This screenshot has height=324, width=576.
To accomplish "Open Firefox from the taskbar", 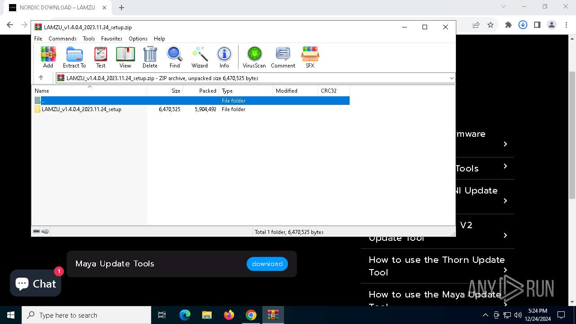I will (x=229, y=315).
